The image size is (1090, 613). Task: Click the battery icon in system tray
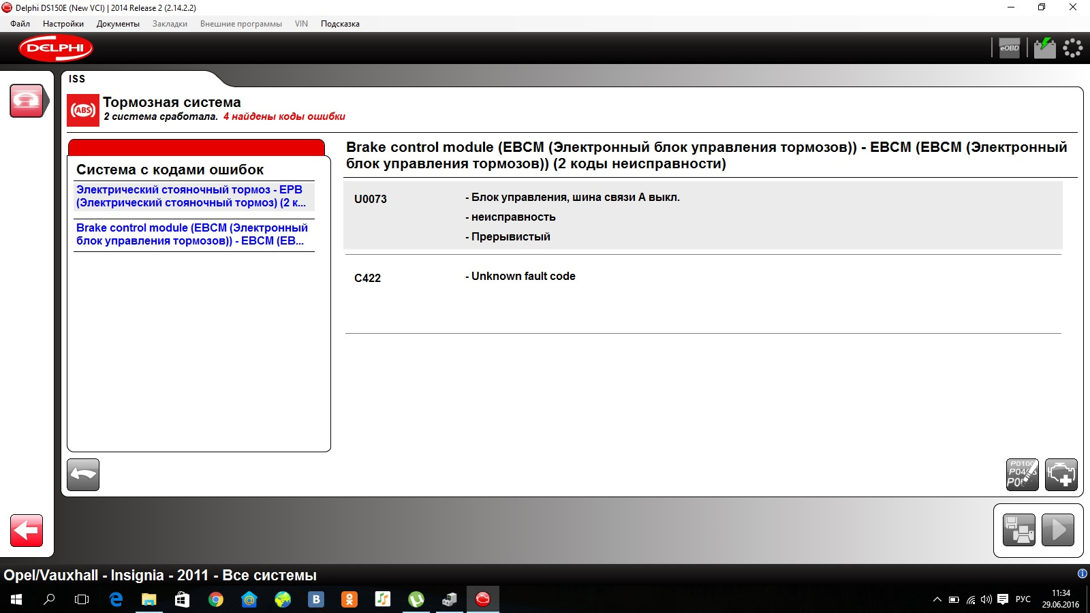[954, 599]
